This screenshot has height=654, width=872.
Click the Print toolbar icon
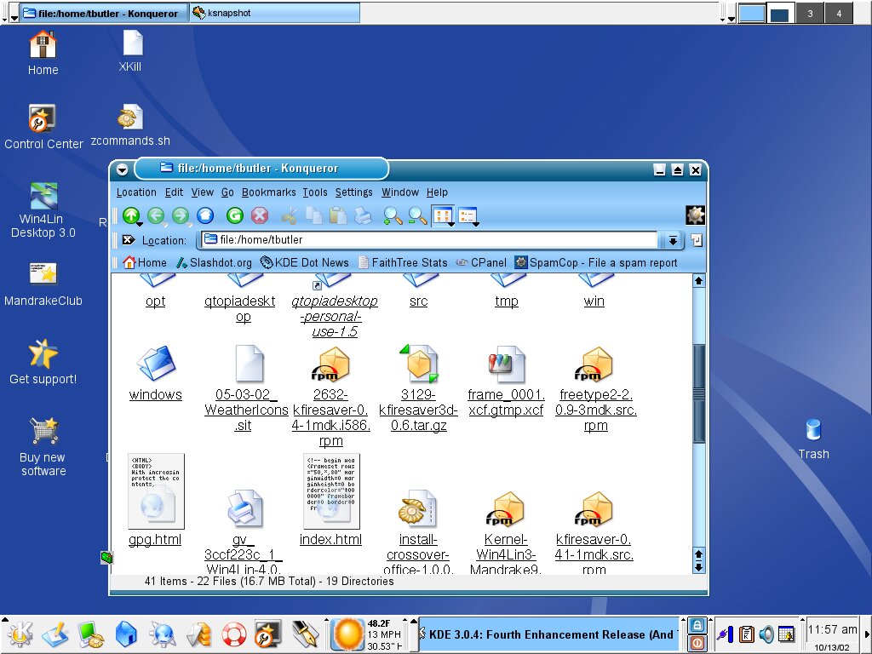tap(363, 216)
